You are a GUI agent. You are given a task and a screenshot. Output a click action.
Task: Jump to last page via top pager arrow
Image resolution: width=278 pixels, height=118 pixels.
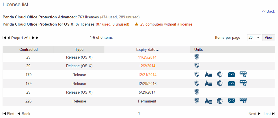[x=38, y=38]
